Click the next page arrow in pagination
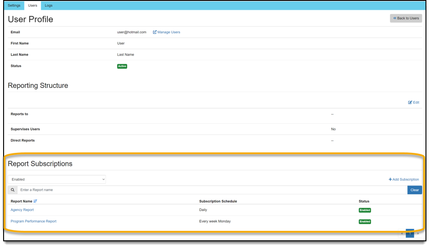 [418, 234]
